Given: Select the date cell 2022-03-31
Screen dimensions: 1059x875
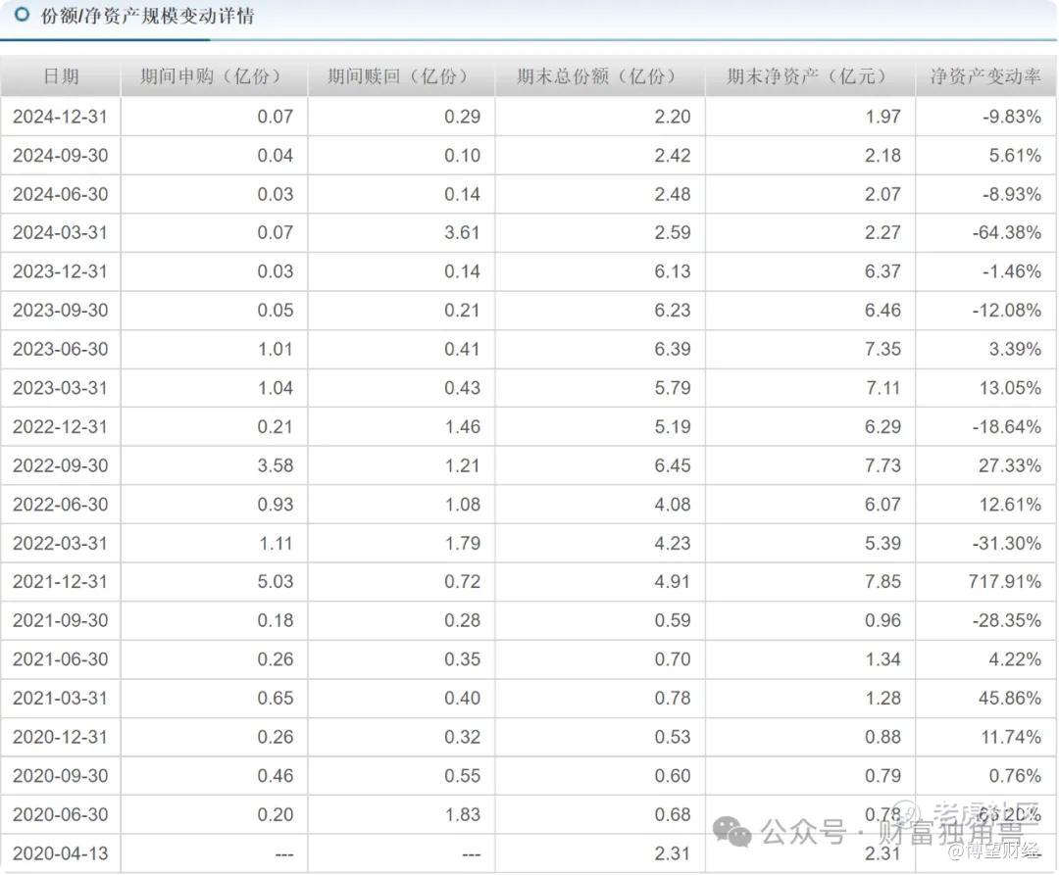Looking at the screenshot, I should click(60, 543).
